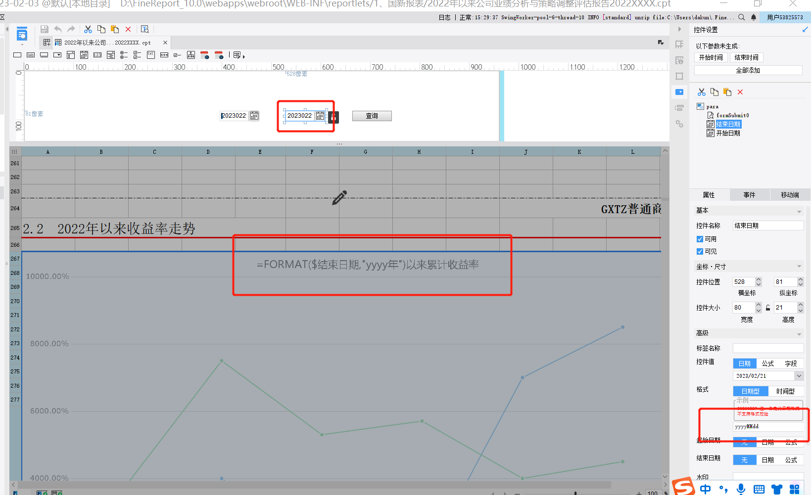The width and height of the screenshot is (811, 495).
Task: Click the notification bell icon
Action: [754, 17]
